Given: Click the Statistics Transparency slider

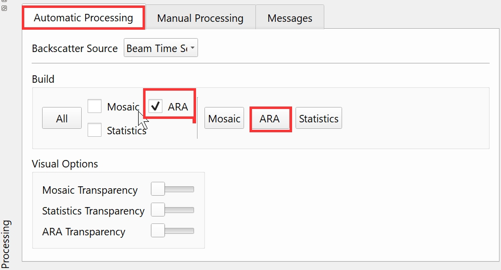Looking at the screenshot, I should click(x=172, y=210).
